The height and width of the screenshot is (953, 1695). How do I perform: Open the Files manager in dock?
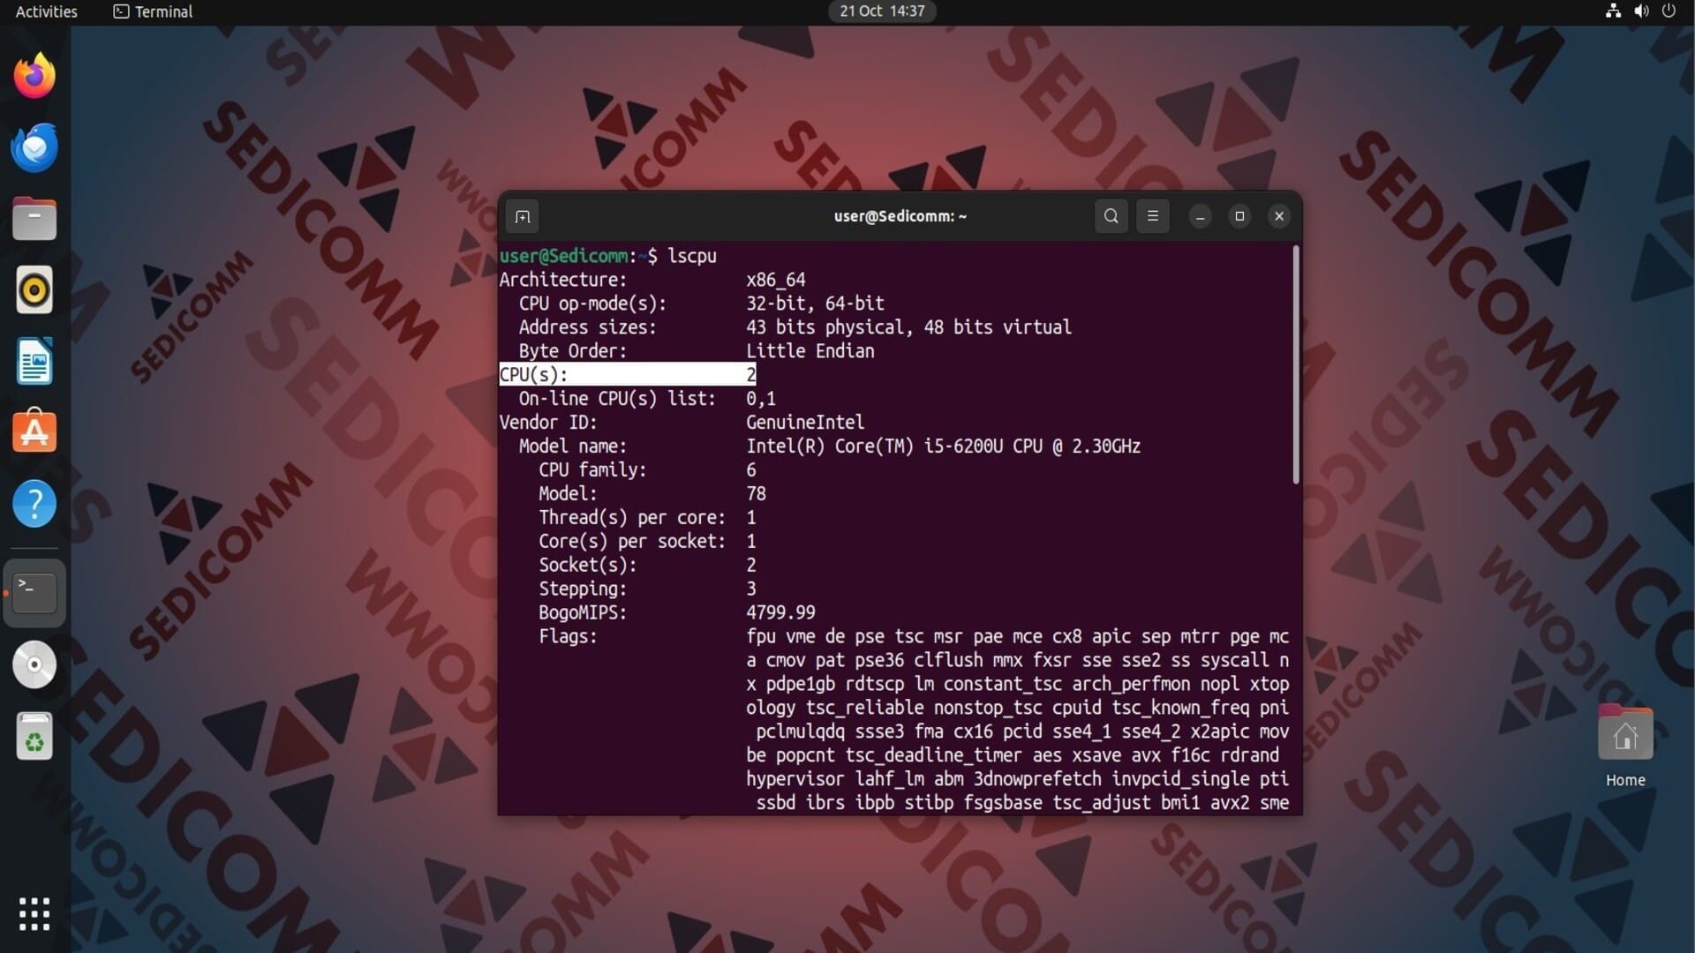[34, 219]
